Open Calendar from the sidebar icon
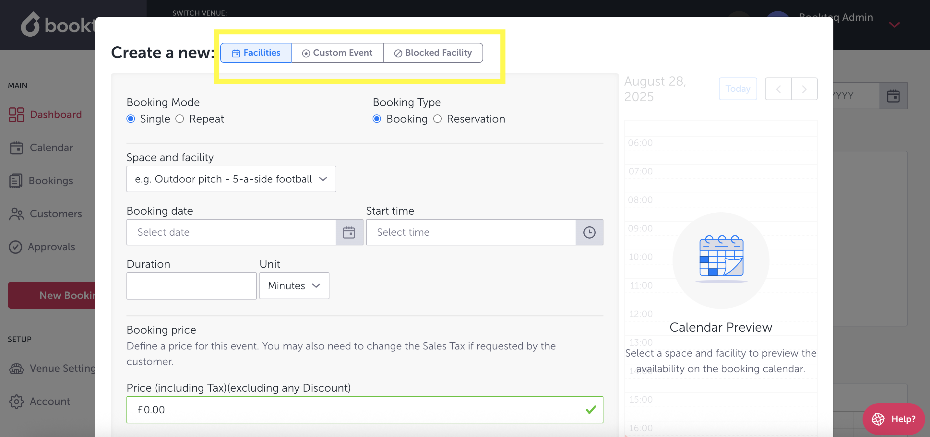This screenshot has height=437, width=930. 16,148
